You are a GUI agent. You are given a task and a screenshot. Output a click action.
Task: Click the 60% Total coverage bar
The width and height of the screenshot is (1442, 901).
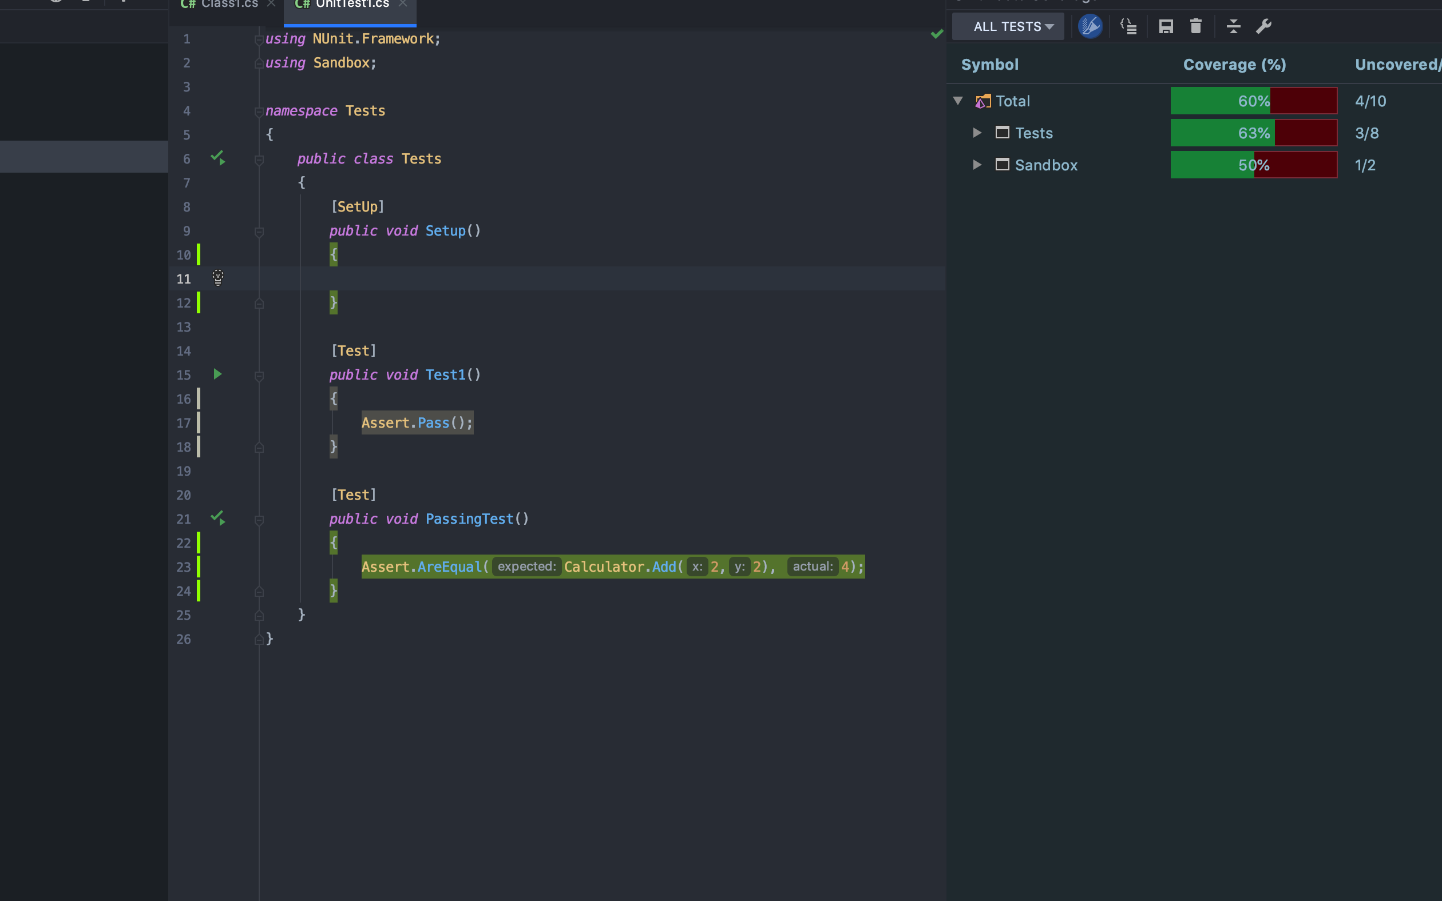pyautogui.click(x=1254, y=101)
